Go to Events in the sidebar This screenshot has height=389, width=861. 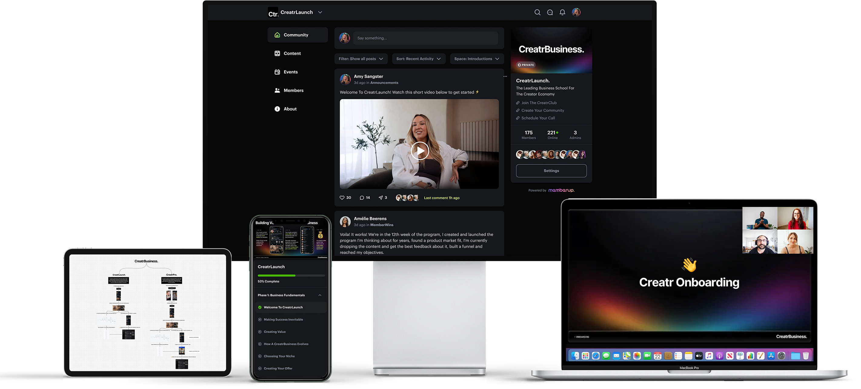(x=291, y=72)
